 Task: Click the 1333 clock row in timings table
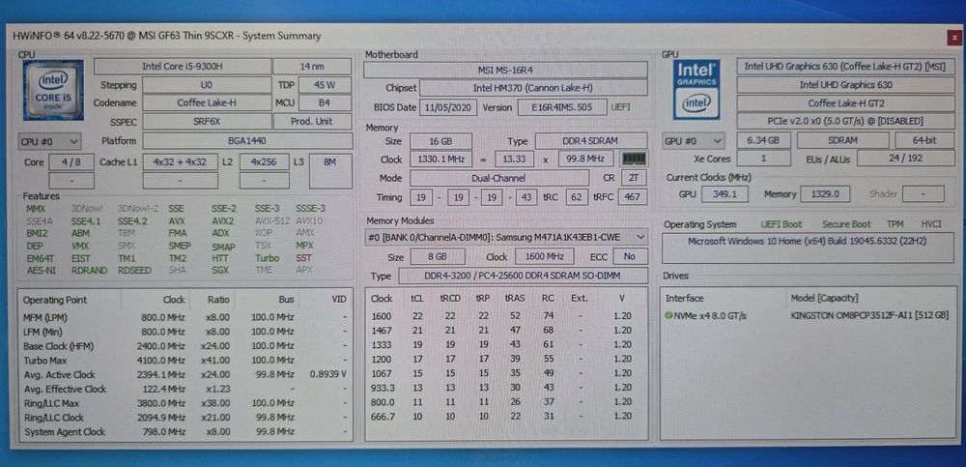[x=506, y=344]
